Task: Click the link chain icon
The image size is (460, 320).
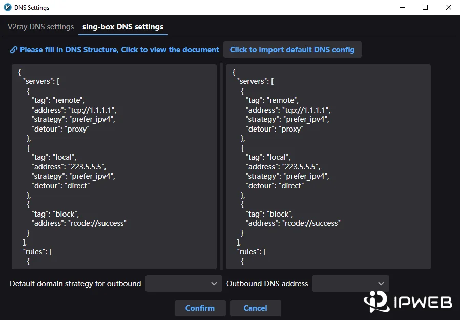Action: (13, 50)
